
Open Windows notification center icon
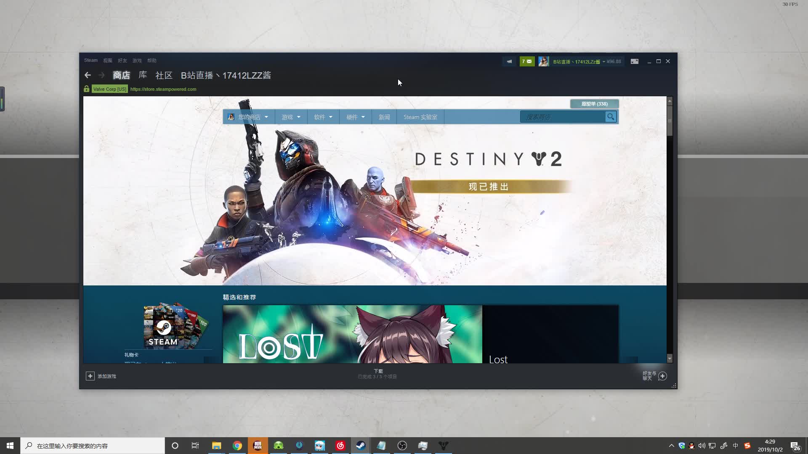[795, 446]
